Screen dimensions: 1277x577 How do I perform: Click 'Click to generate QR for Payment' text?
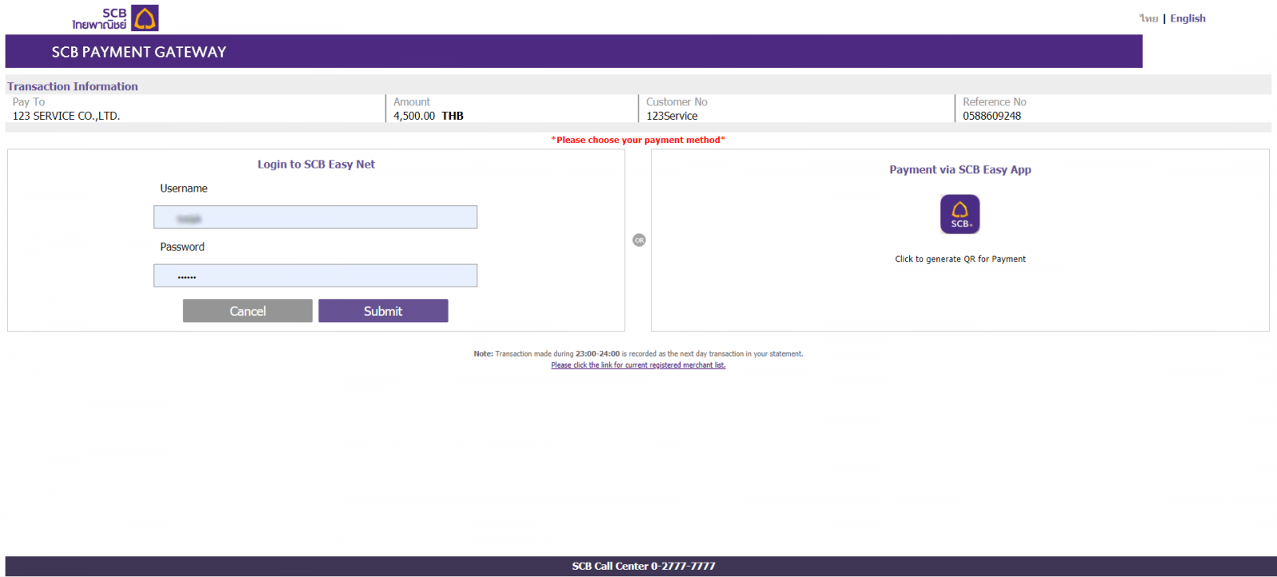tap(960, 259)
